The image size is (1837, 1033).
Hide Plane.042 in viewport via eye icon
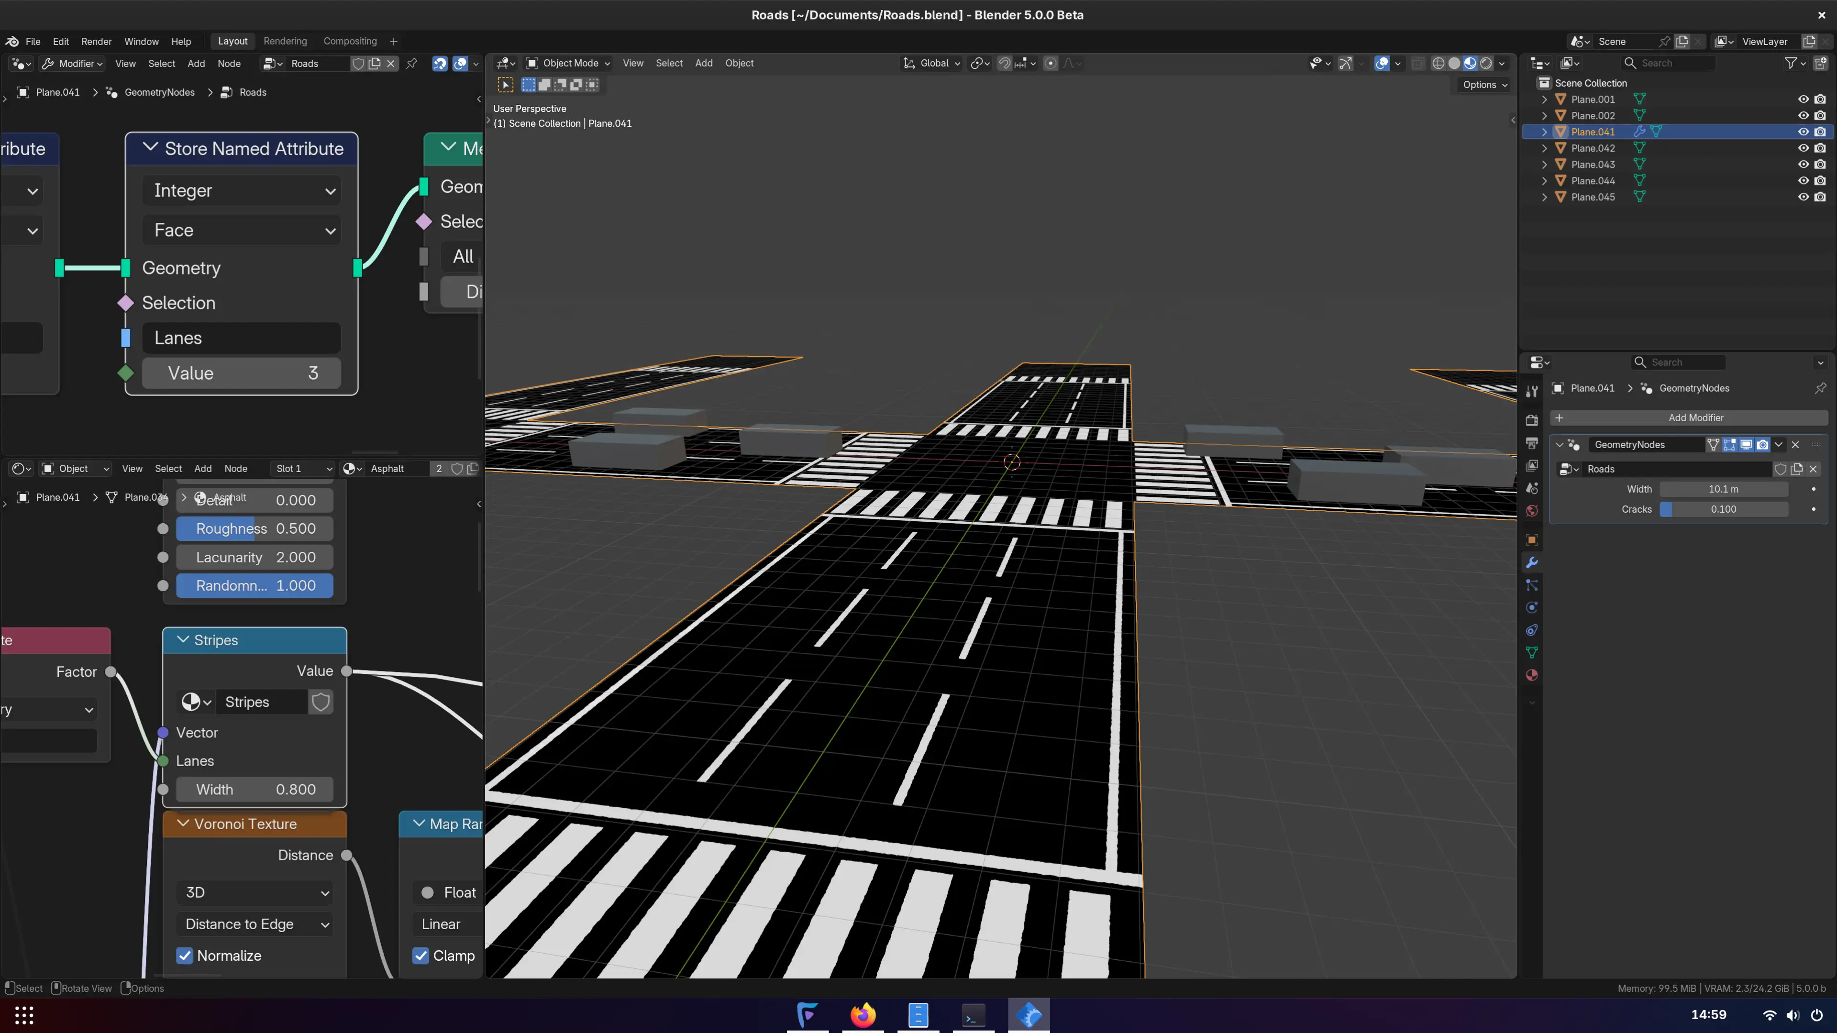click(x=1803, y=148)
